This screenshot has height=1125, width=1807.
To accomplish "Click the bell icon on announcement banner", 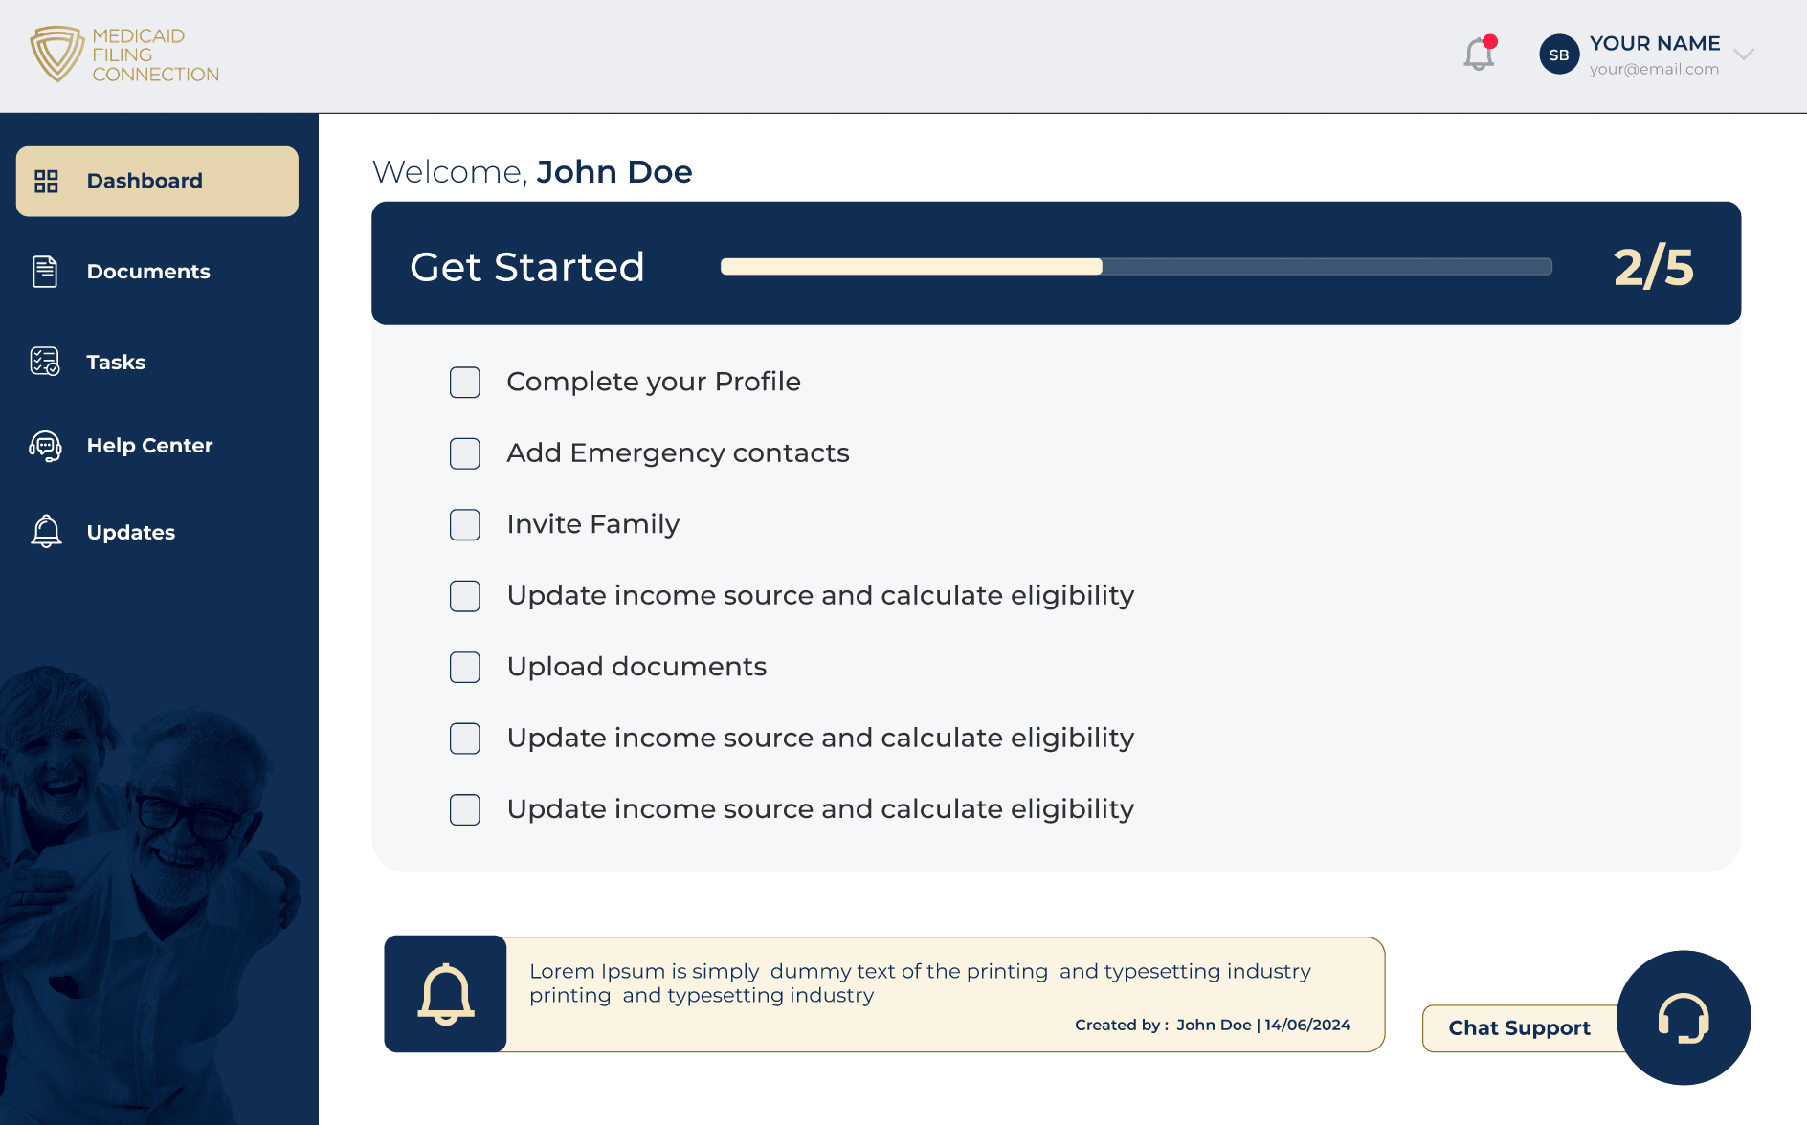I will pyautogui.click(x=445, y=994).
